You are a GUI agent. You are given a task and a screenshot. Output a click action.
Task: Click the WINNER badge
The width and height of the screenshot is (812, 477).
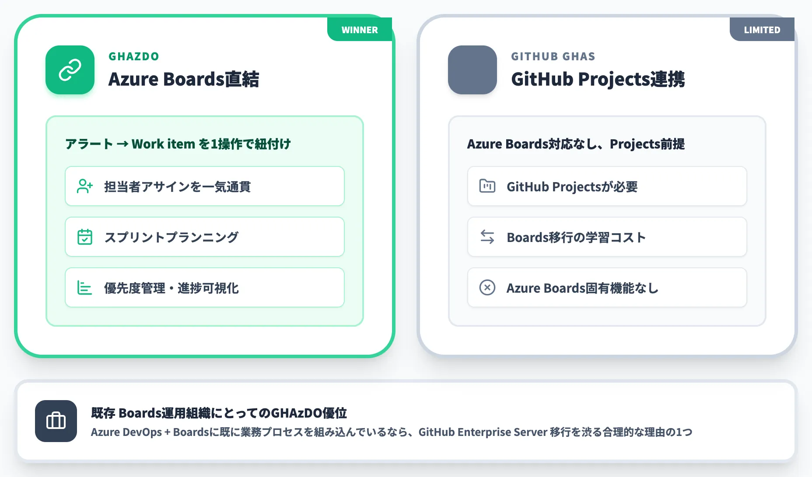[360, 30]
